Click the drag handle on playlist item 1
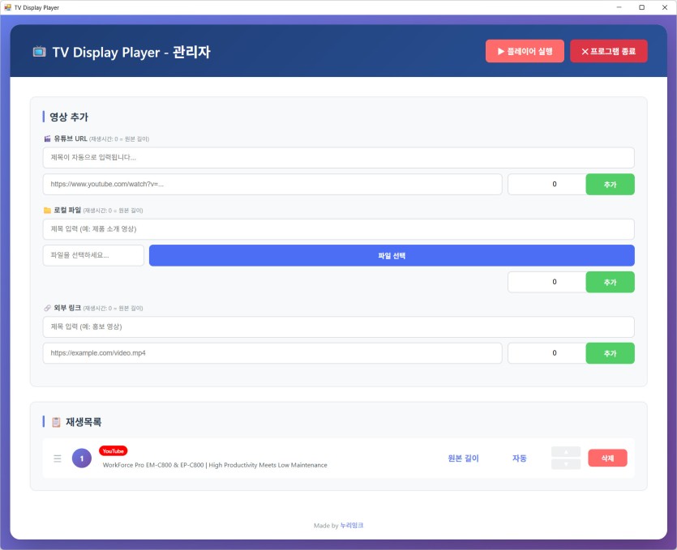The image size is (677, 550). click(58, 458)
